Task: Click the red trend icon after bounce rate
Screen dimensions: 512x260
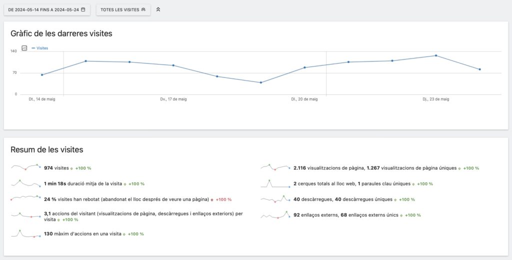Action: tap(212, 199)
